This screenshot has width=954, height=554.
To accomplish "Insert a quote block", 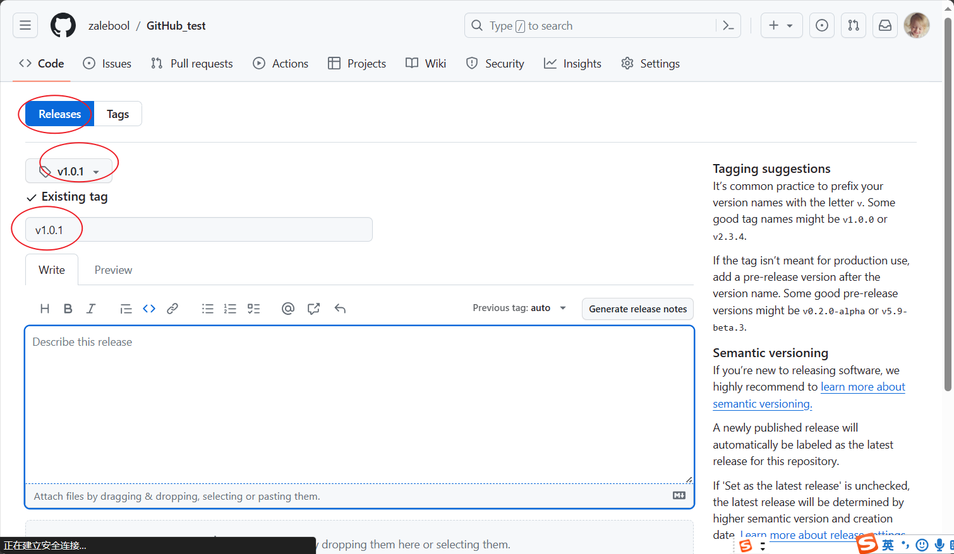I will click(x=126, y=309).
